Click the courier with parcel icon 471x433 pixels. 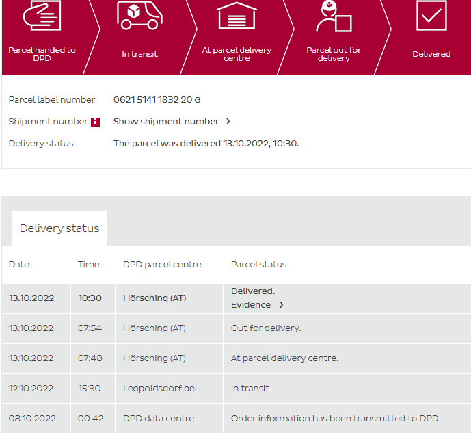[x=333, y=16]
